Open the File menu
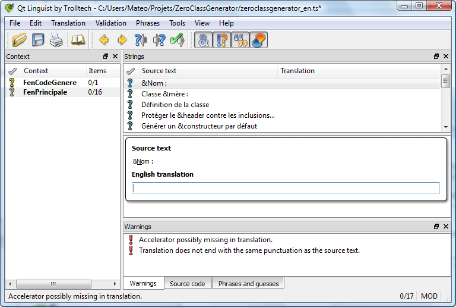This screenshot has width=456, height=307. 15,23
